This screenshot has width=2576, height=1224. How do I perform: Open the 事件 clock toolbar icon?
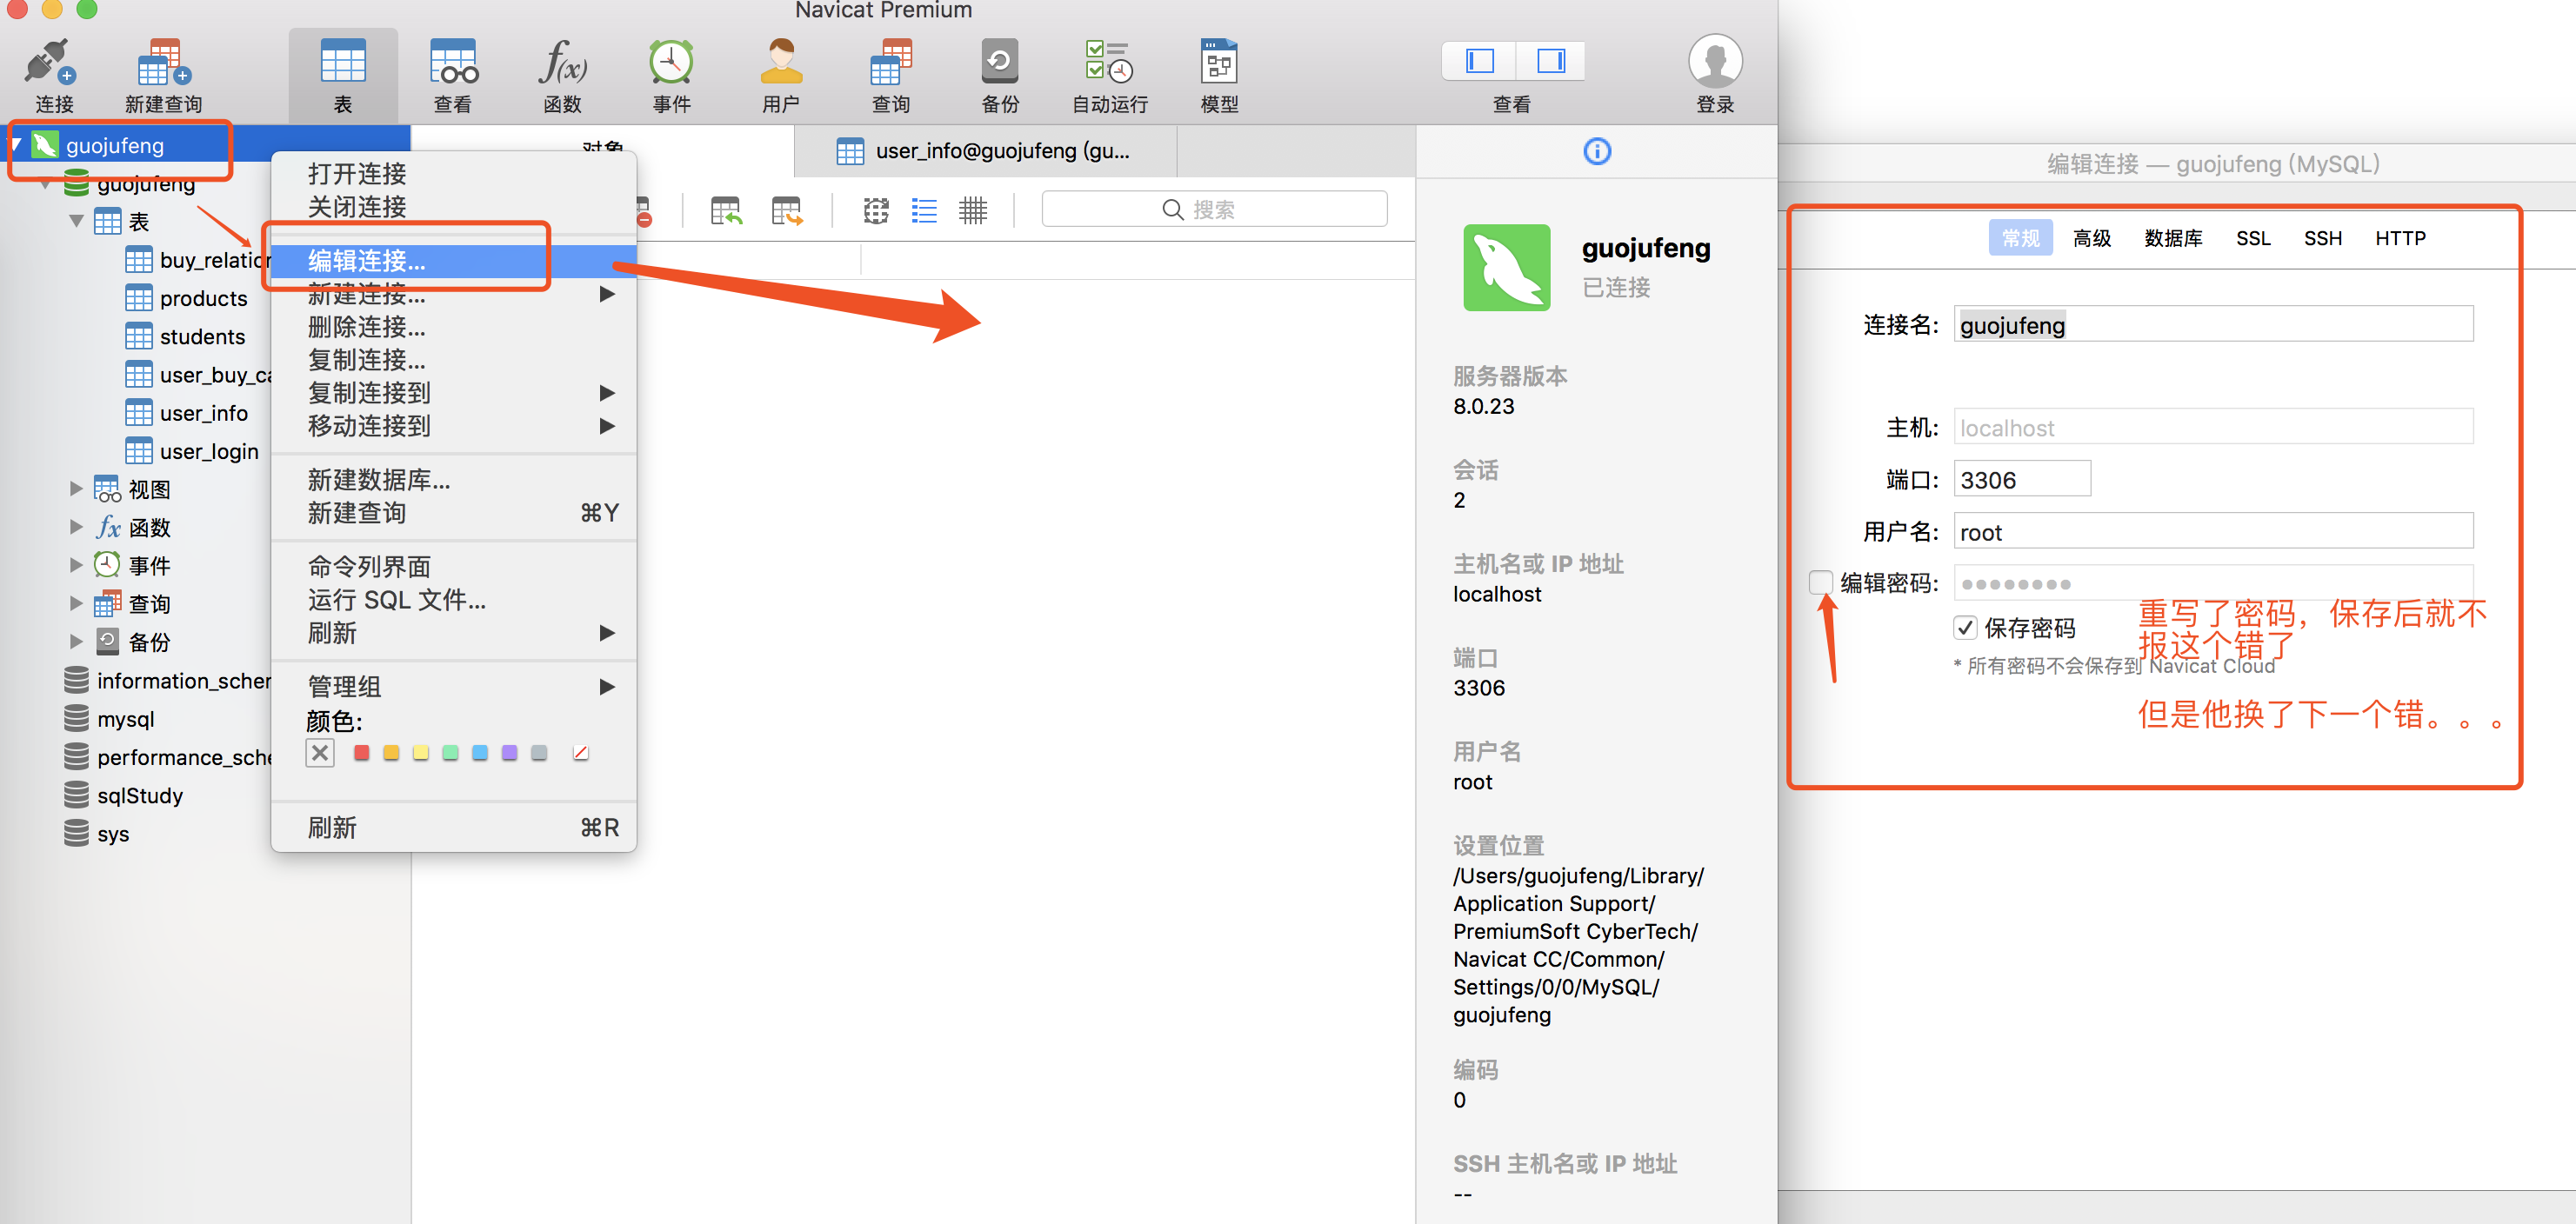click(671, 62)
